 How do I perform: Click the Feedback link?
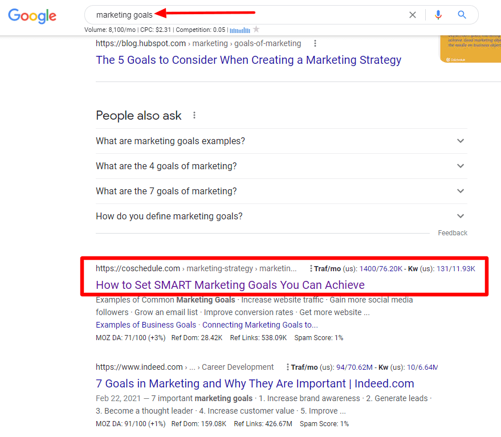(x=453, y=233)
